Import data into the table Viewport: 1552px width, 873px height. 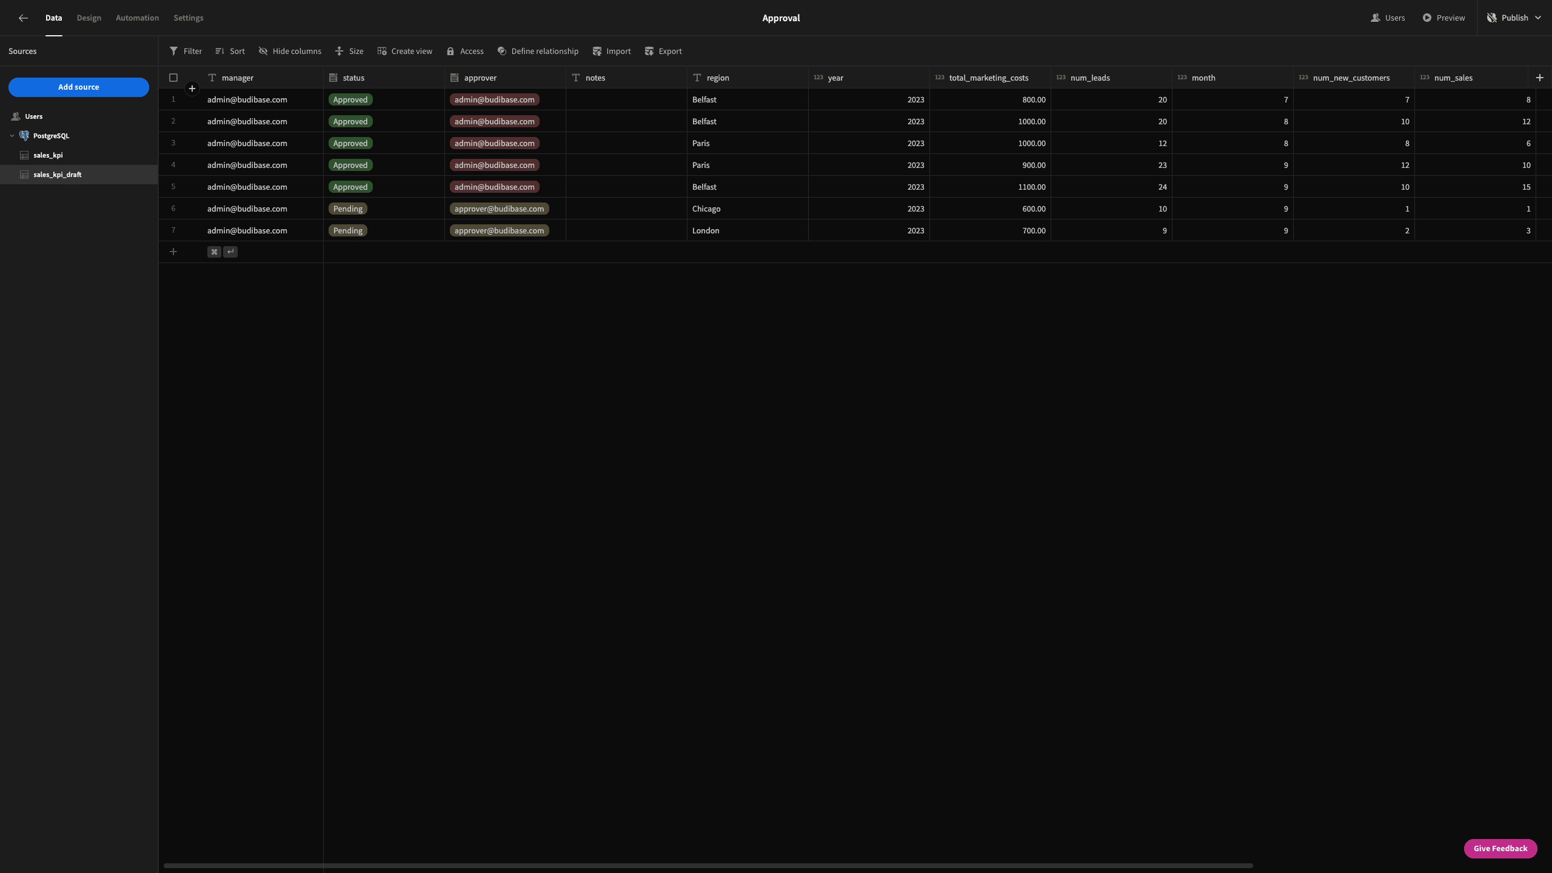coord(611,51)
